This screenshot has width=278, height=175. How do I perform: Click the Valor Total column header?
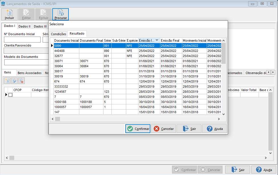pyautogui.click(x=250, y=90)
